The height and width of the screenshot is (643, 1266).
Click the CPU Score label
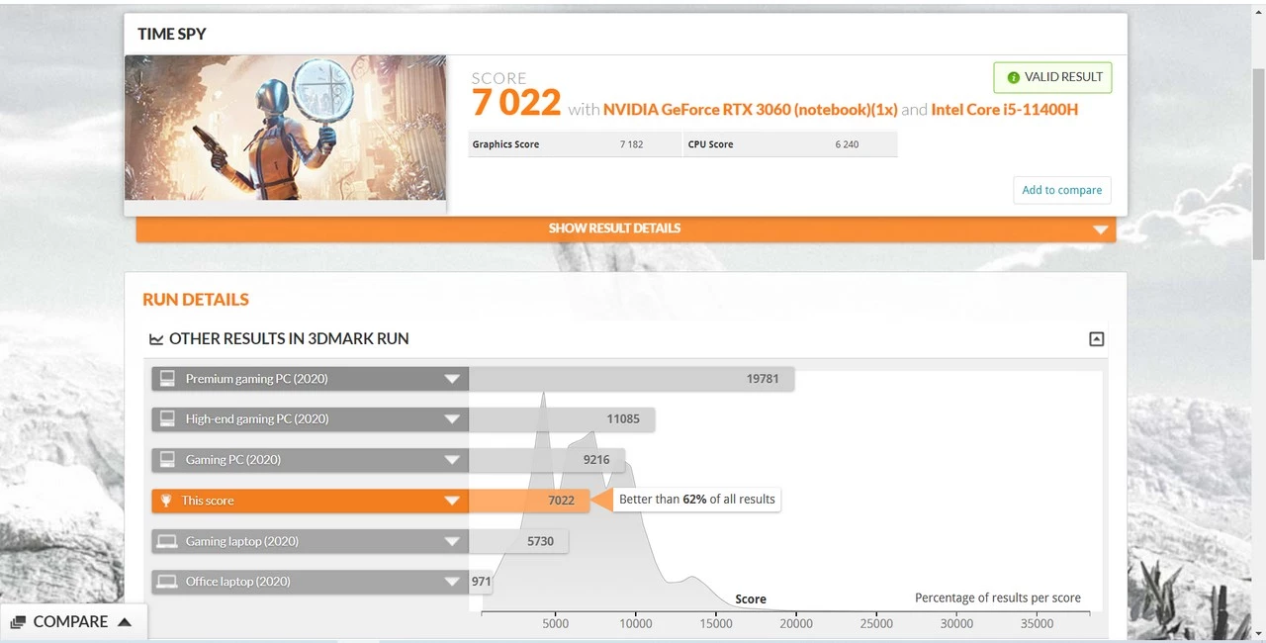pyautogui.click(x=710, y=144)
